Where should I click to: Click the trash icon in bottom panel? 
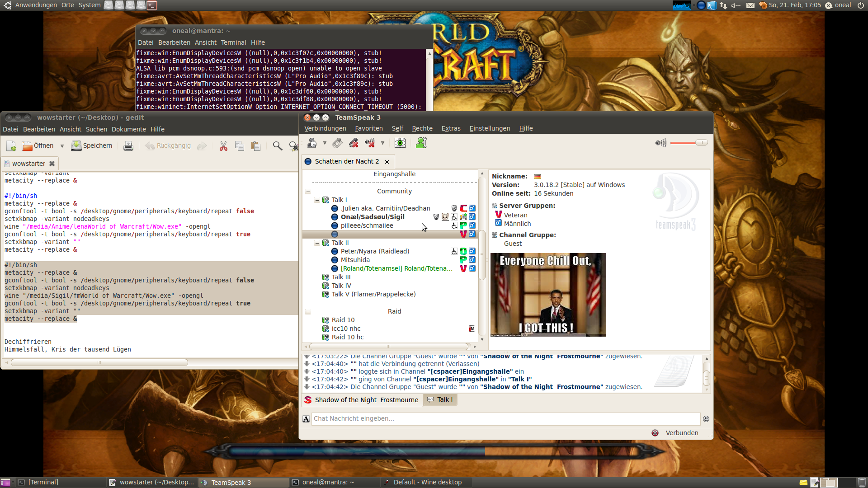coord(862,483)
